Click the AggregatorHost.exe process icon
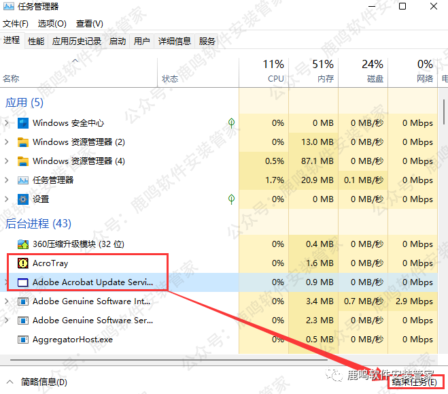Screen dimensions: 448x394 pos(23,340)
